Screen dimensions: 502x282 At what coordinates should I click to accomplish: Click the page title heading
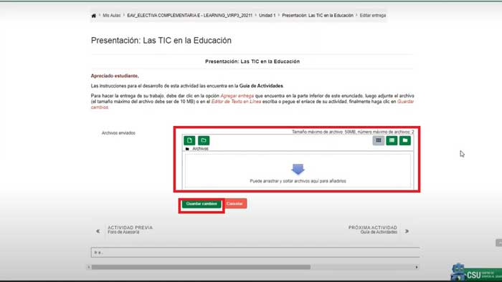161,41
